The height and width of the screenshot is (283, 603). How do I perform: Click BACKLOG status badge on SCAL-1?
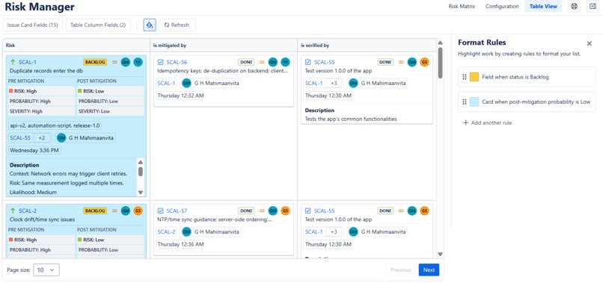pos(95,62)
